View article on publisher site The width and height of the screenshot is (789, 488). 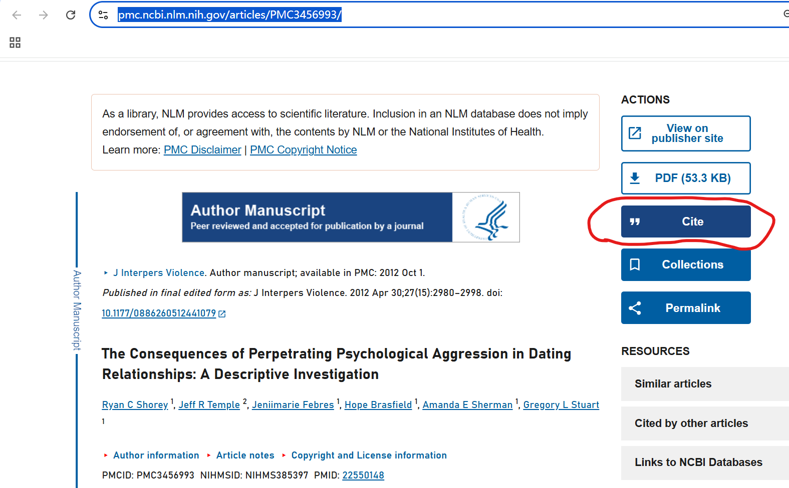coord(685,133)
